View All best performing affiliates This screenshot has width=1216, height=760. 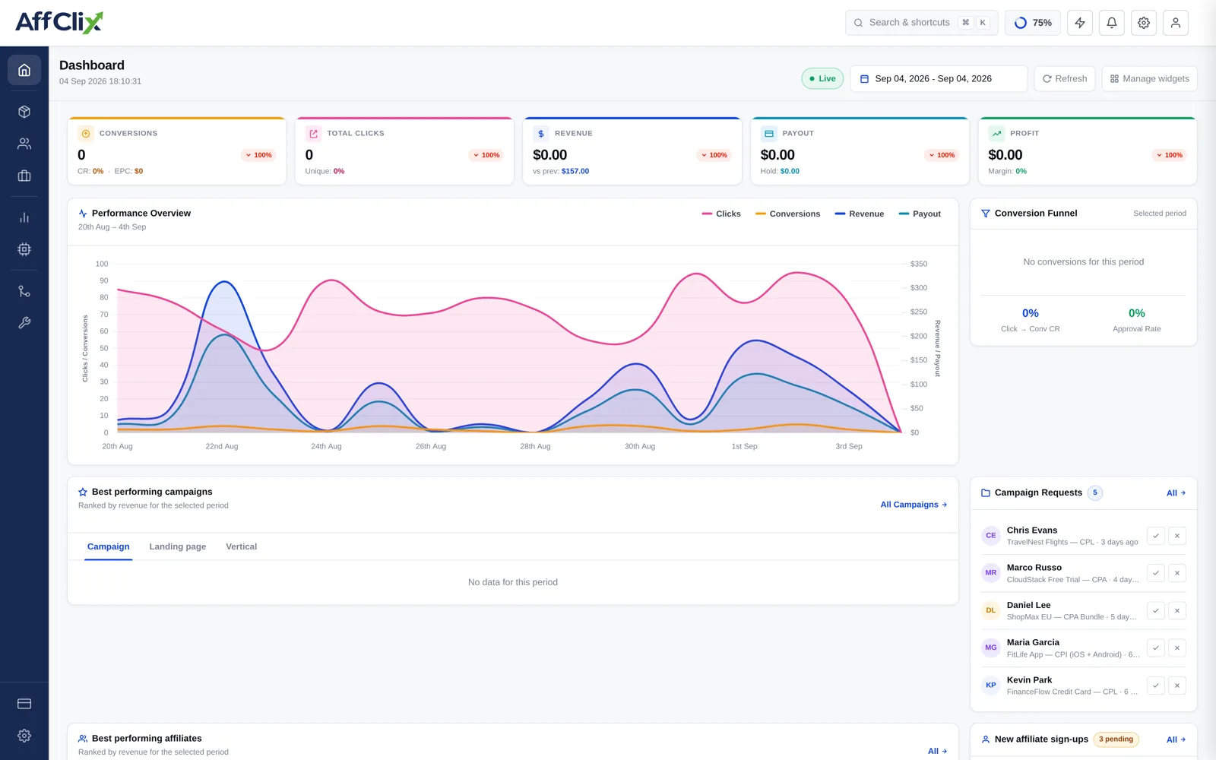(x=938, y=751)
